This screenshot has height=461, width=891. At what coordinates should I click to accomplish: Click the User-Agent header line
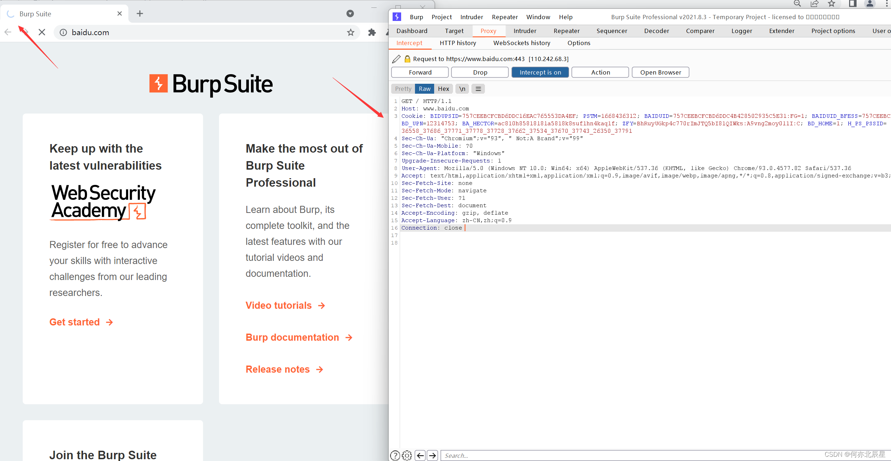click(626, 168)
